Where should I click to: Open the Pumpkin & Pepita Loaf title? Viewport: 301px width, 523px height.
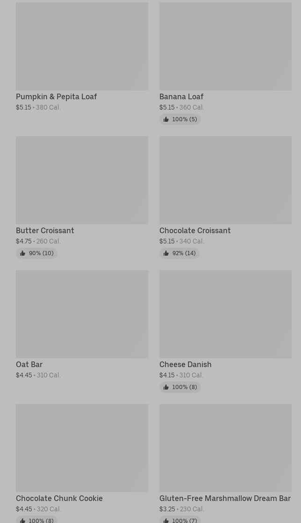click(x=56, y=97)
